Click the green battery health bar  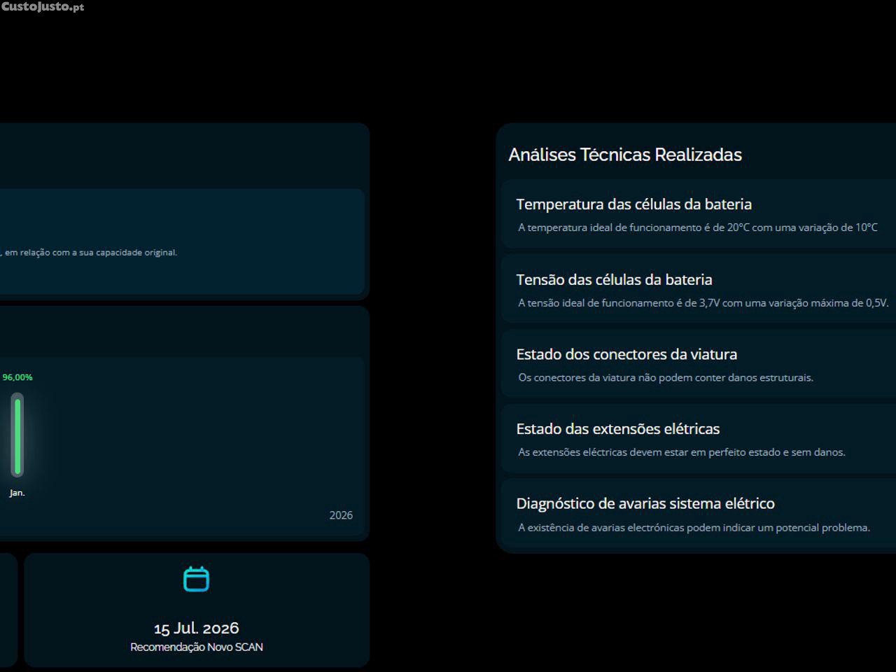(x=17, y=435)
